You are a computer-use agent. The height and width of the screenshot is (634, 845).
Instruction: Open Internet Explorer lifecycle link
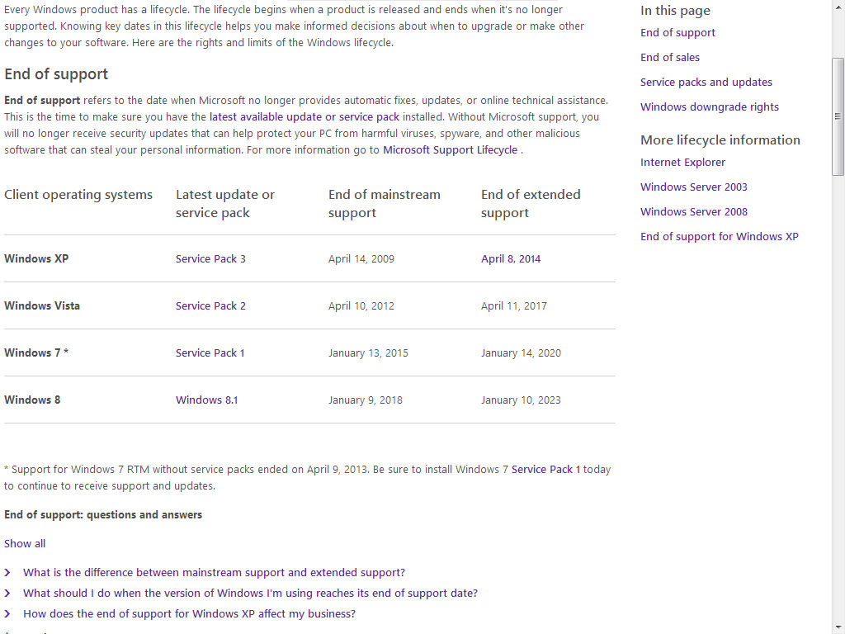tap(682, 163)
